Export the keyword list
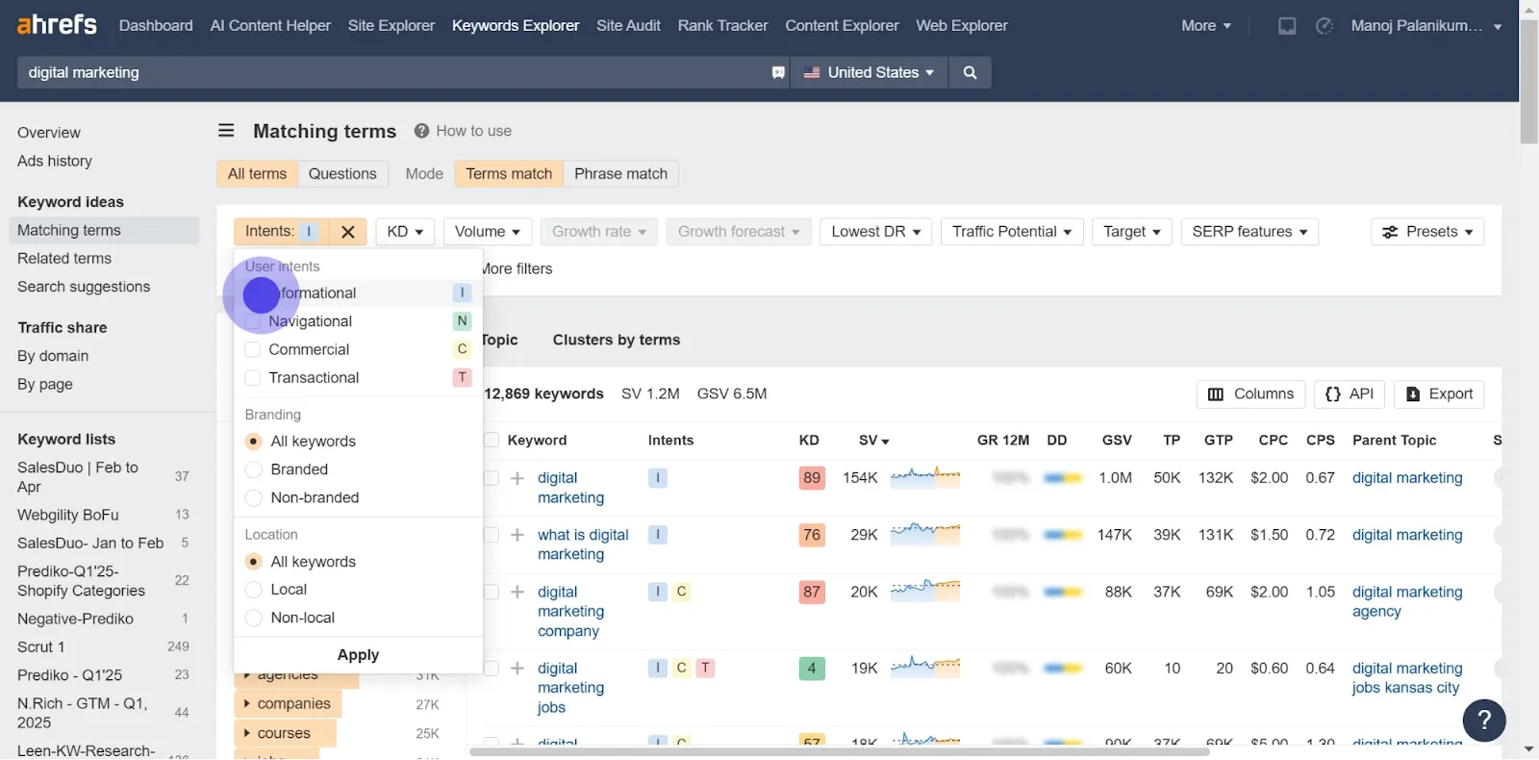The image size is (1539, 760). (1439, 394)
